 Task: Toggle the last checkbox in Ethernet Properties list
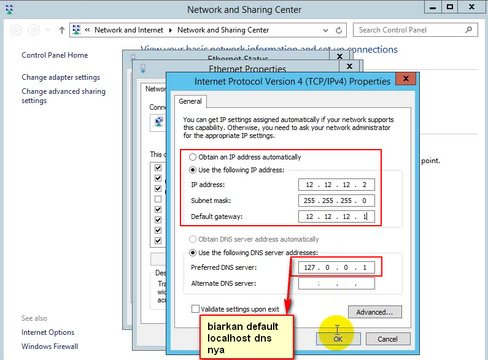(158, 240)
